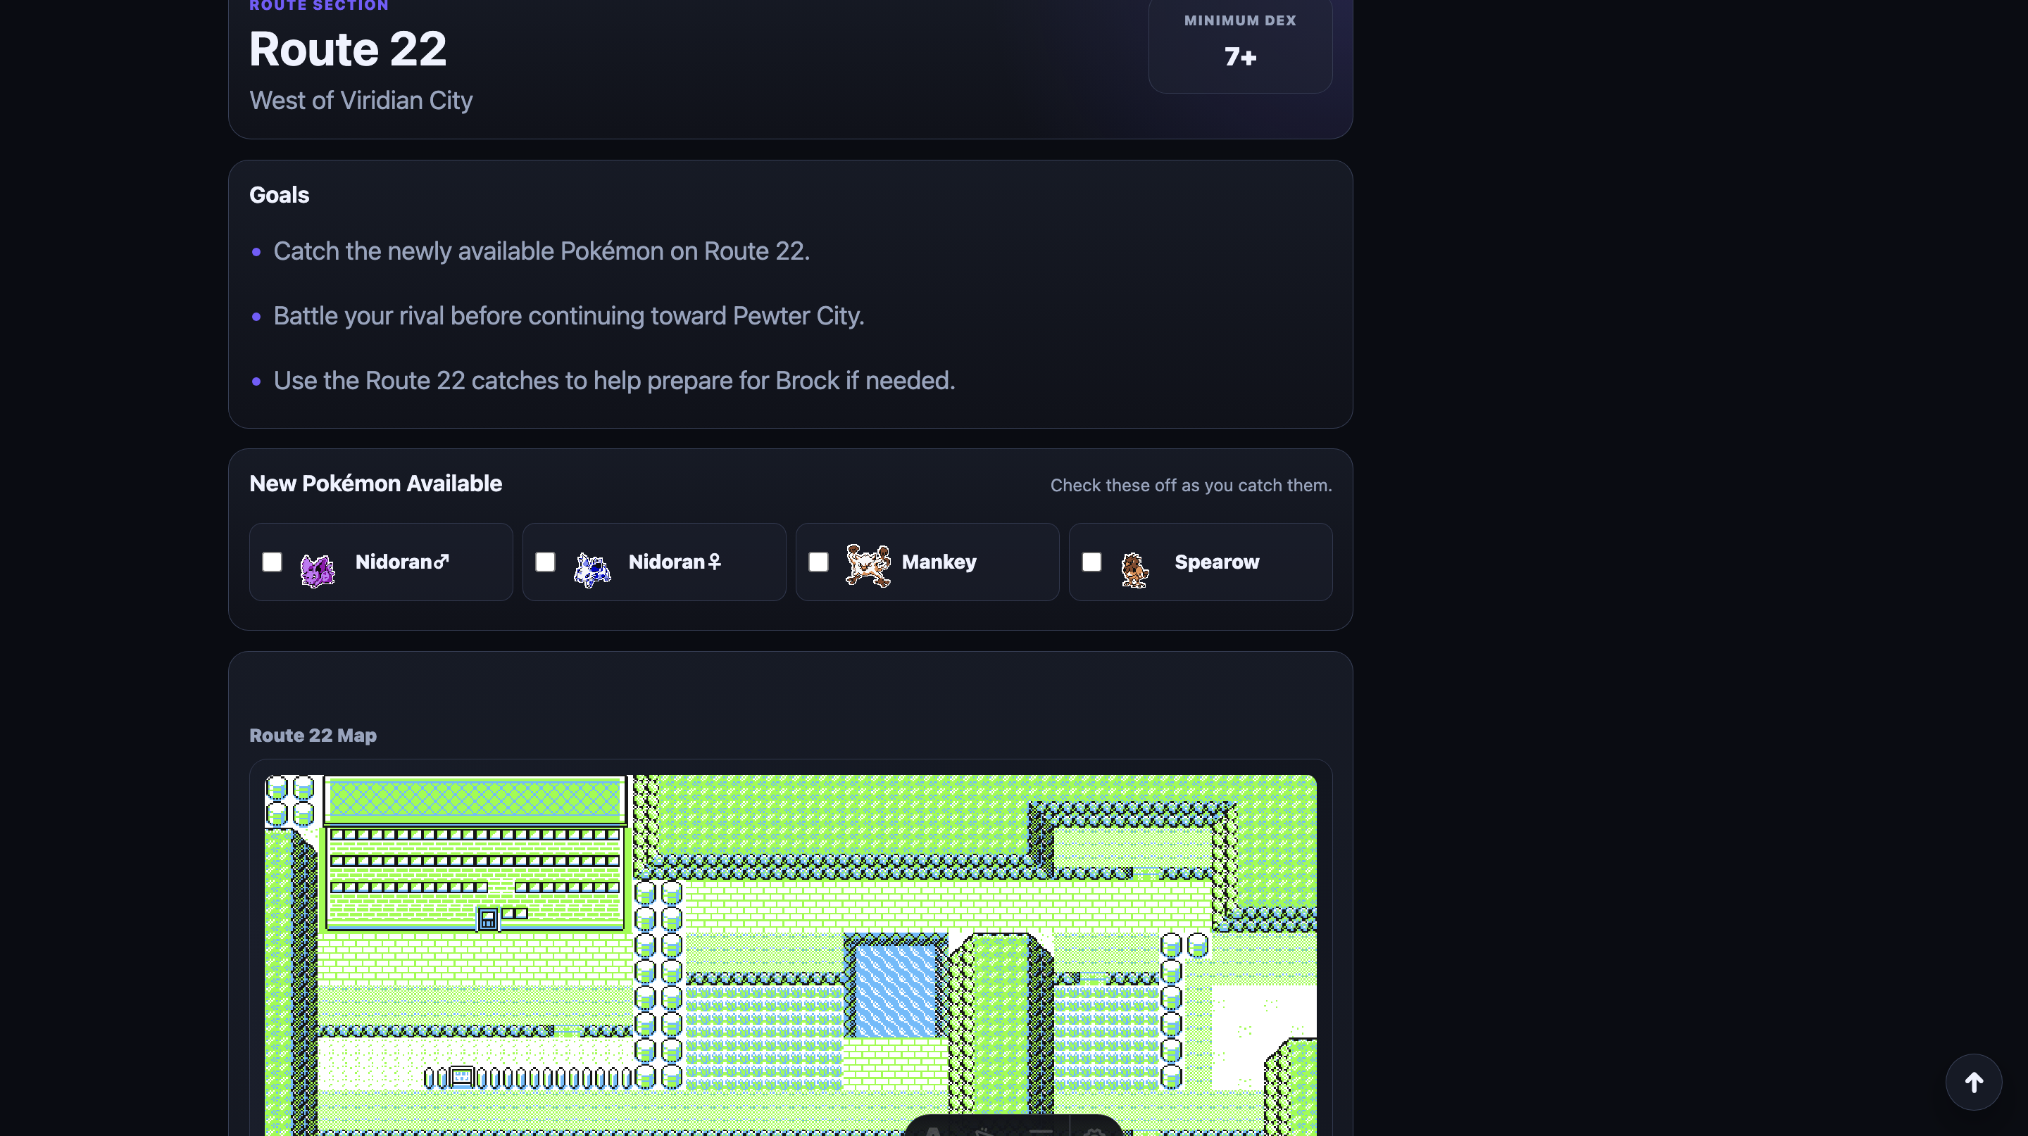Click the goal "Catch the newly available Pokémon on Route 22."
This screenshot has width=2028, height=1136.
[542, 251]
